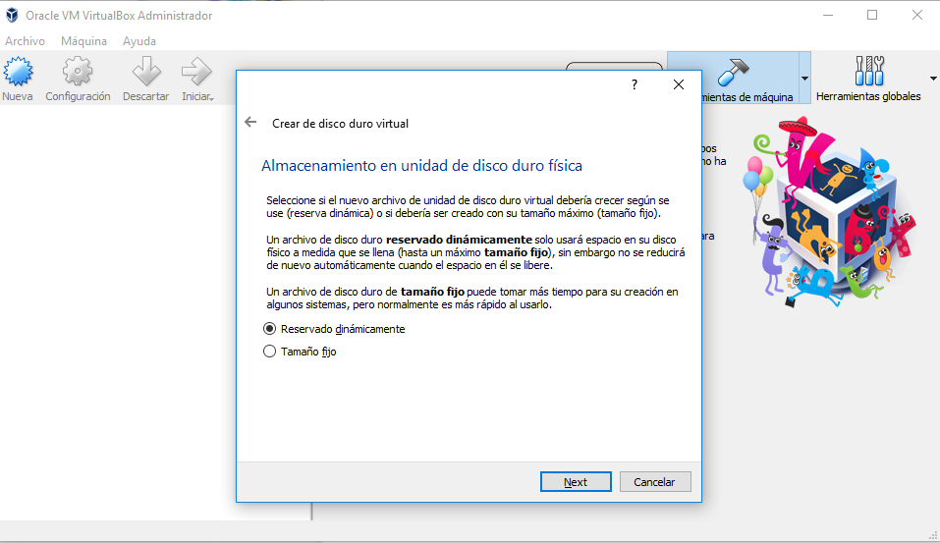
Task: Open the Ayuda menu
Action: [x=139, y=41]
